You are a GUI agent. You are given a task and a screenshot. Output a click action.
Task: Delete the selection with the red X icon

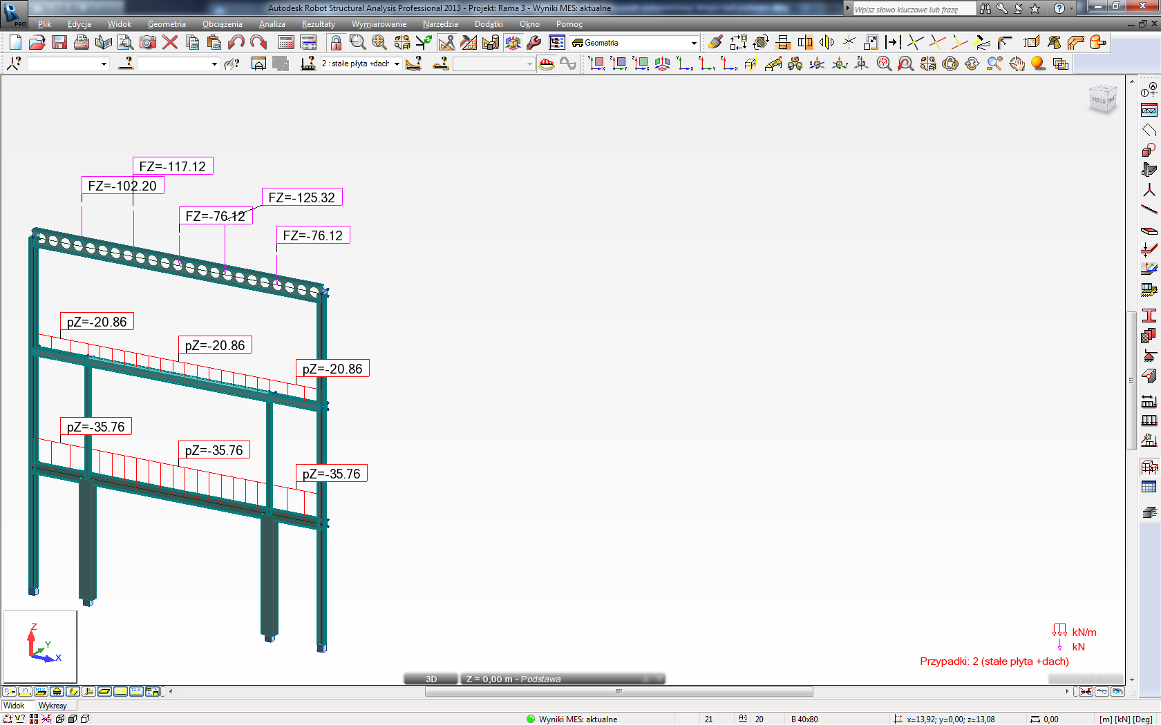point(170,42)
